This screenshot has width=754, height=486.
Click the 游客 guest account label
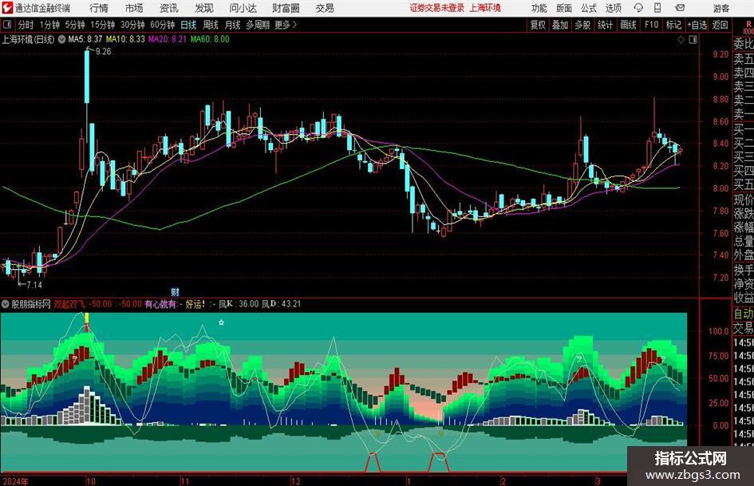pos(720,8)
